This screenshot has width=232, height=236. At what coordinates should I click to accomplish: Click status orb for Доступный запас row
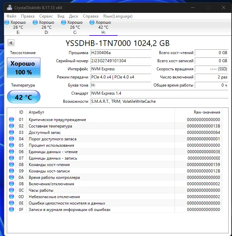click(x=11, y=133)
